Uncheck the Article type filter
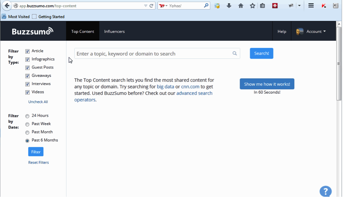343x197 pixels. point(27,51)
